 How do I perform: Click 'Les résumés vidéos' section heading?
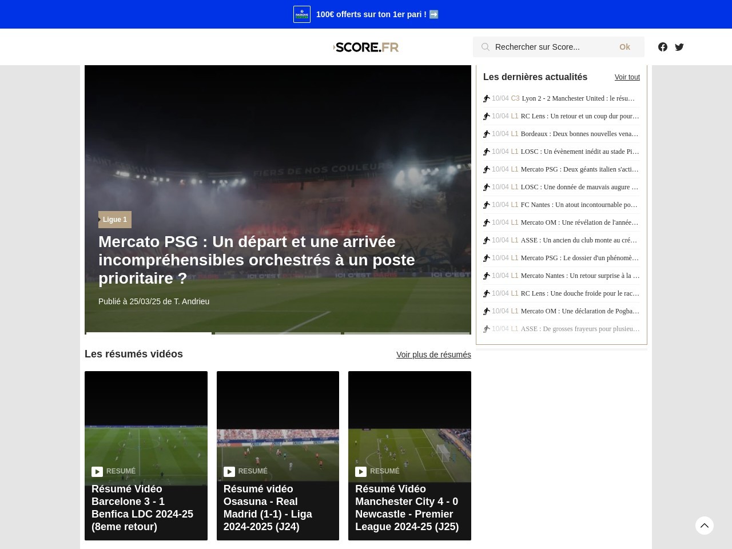coord(134,354)
